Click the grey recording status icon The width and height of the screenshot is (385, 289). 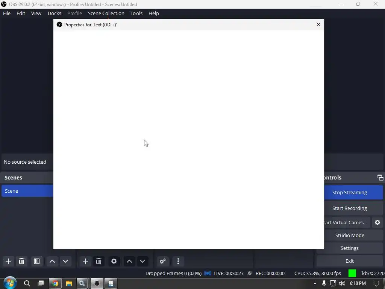(x=250, y=273)
